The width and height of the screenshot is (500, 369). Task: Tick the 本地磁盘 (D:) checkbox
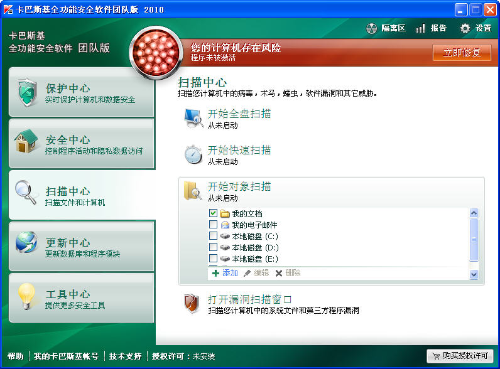pos(213,247)
